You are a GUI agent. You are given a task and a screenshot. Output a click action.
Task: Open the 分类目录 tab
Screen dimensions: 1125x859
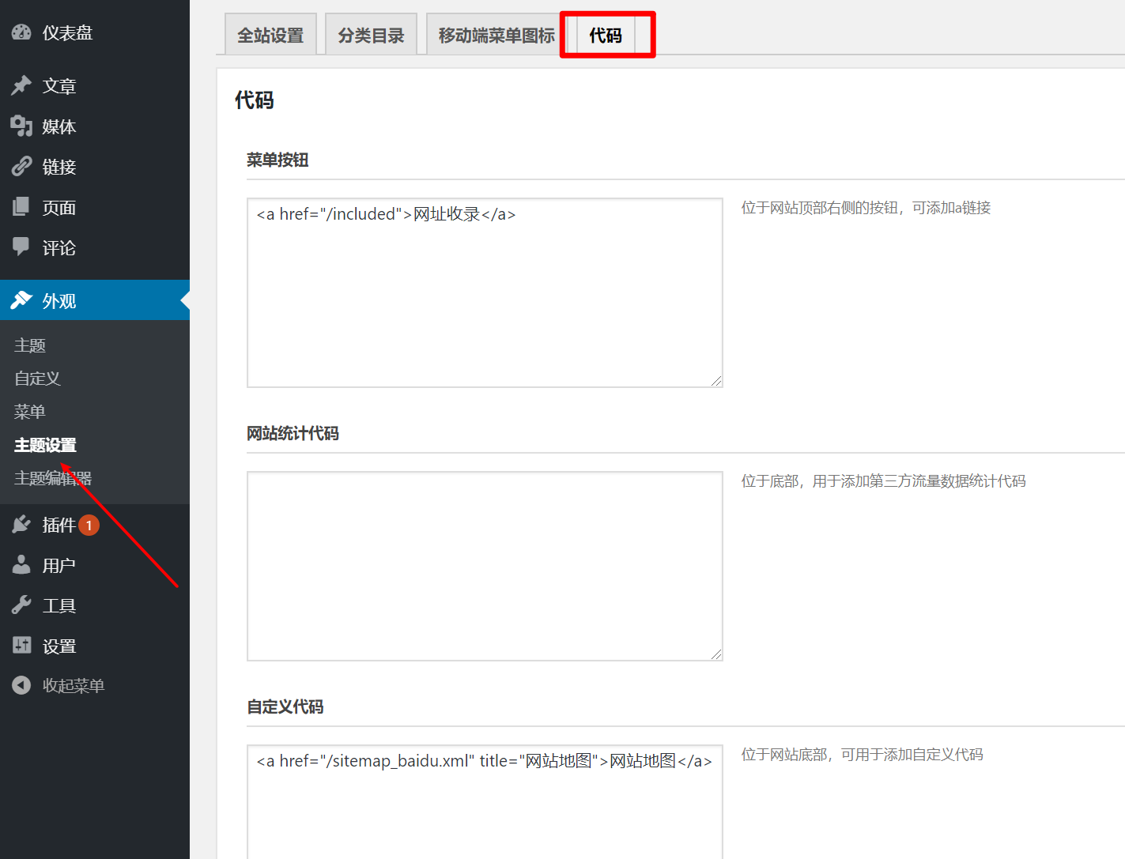(371, 36)
